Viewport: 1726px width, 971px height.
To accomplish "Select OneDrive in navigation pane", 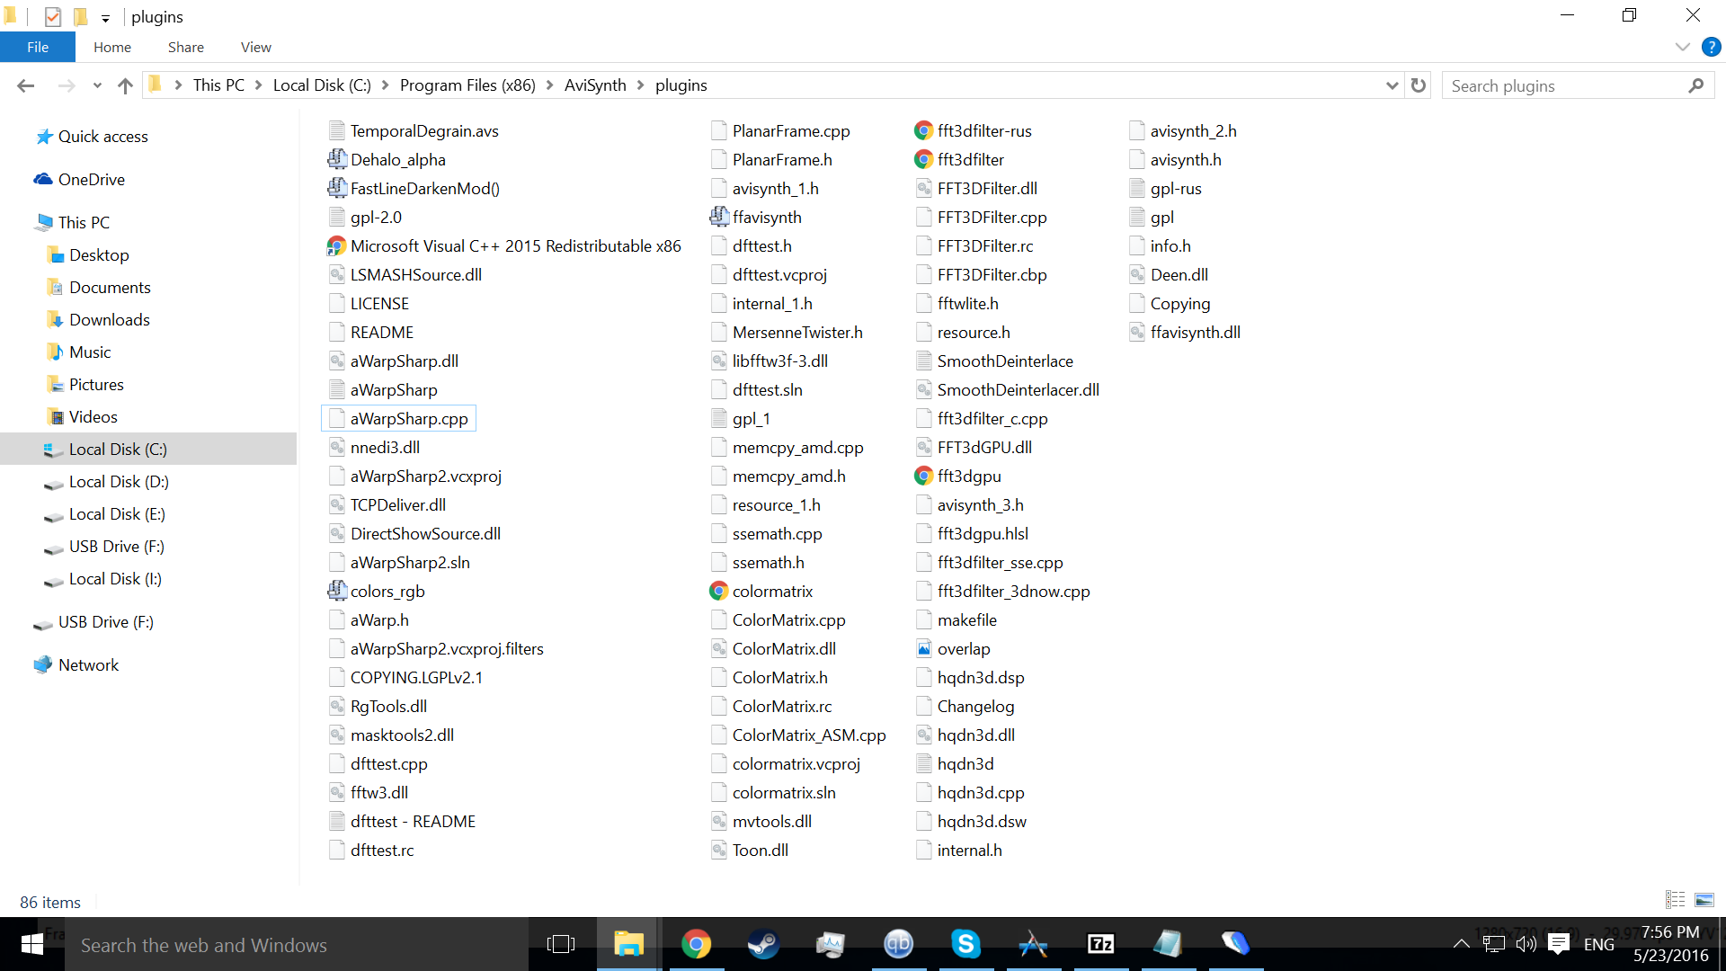I will point(80,180).
